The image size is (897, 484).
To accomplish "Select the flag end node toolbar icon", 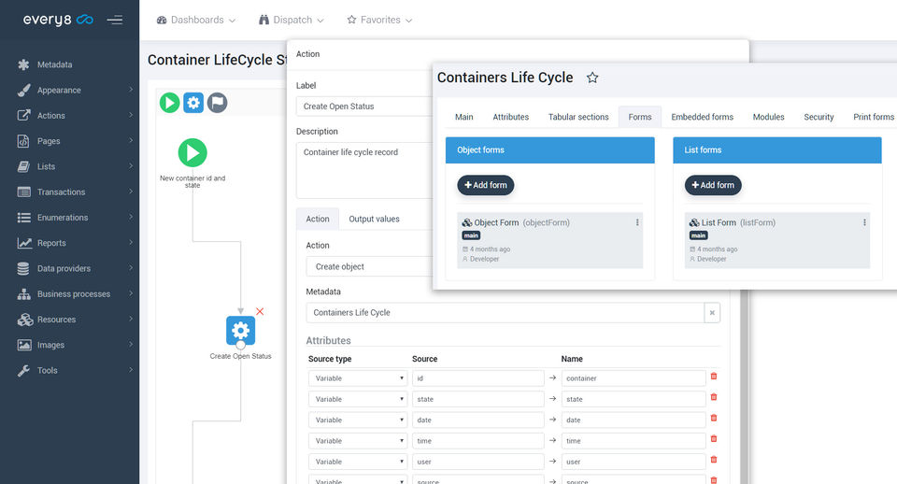I will (x=217, y=103).
